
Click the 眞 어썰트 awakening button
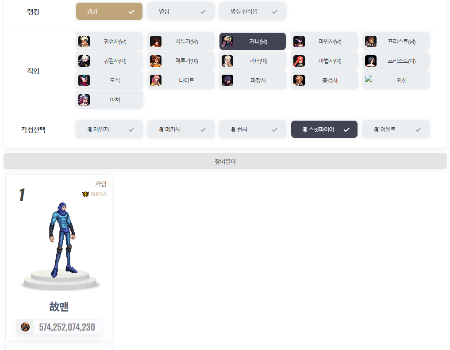click(396, 129)
